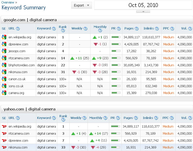Expand the date picker arrow below the date
Image resolution: width=193 pixels, height=151 pixels.
(143, 11)
